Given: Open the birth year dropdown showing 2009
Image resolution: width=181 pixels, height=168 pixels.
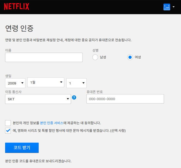Looking at the screenshot, I should (15, 83).
